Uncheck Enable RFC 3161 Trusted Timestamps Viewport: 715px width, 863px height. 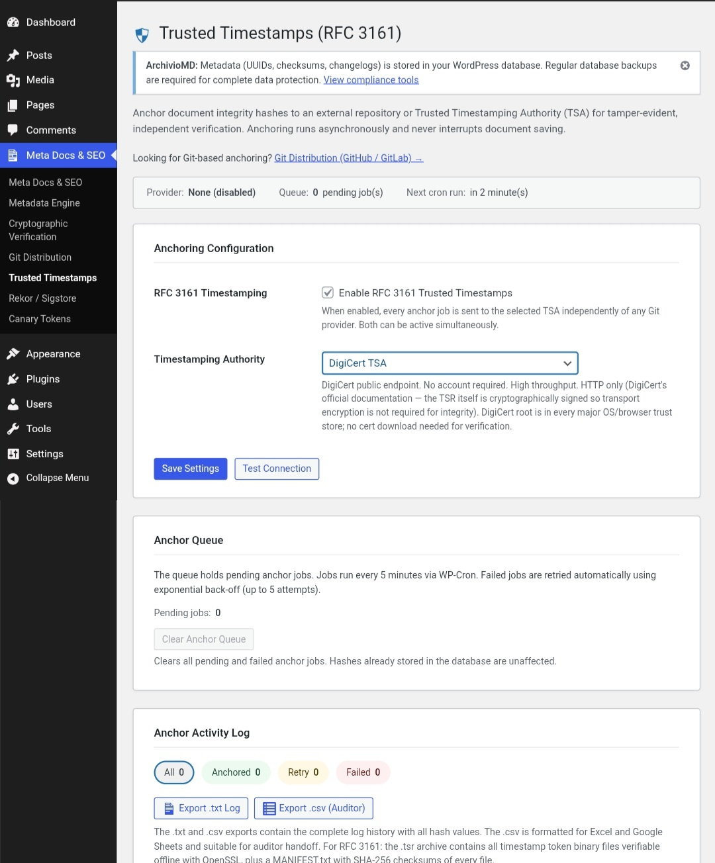click(328, 292)
